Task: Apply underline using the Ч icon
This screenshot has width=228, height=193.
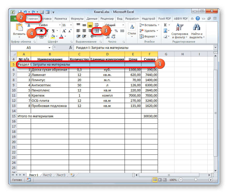Action: [53, 31]
